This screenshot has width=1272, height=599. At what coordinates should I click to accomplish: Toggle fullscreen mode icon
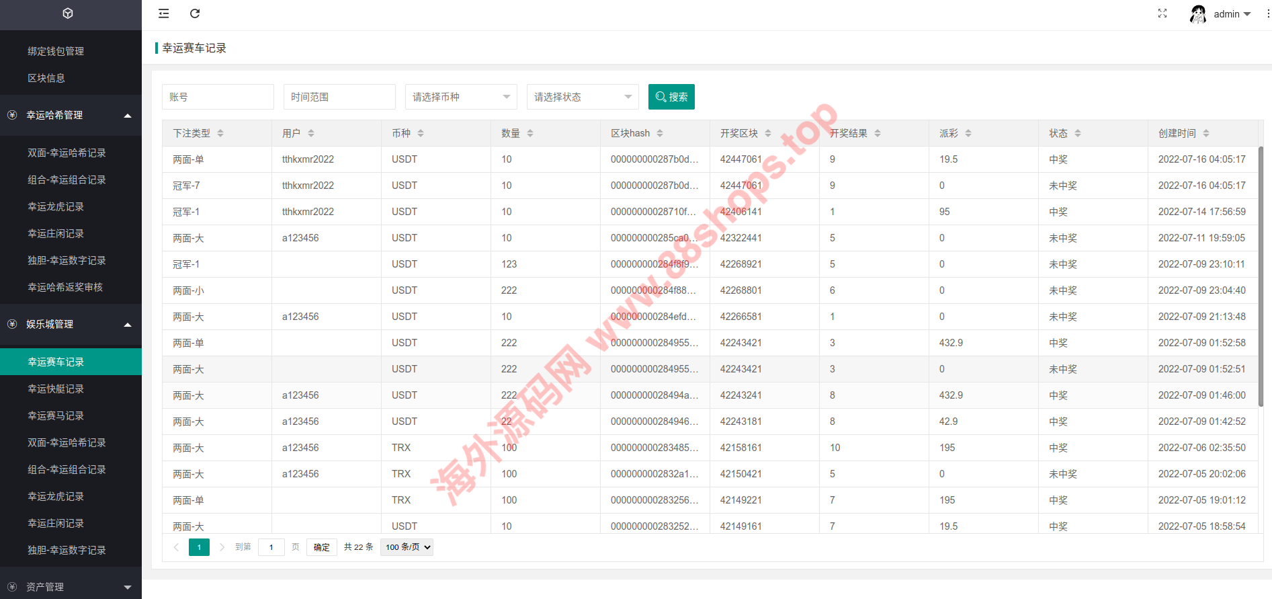point(1162,13)
